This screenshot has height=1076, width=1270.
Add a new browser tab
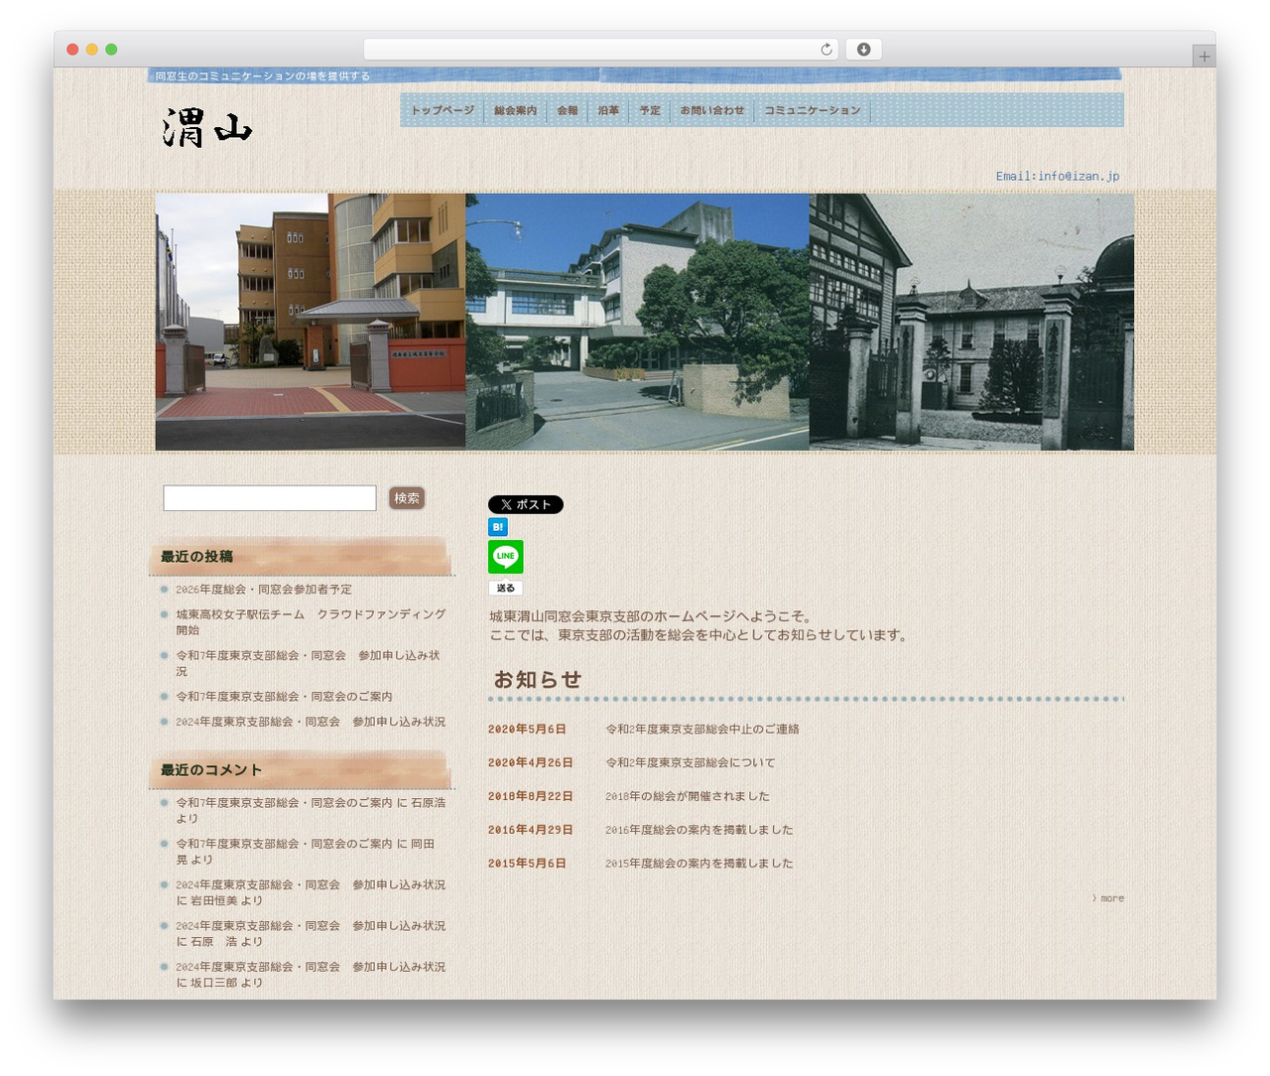[x=1204, y=57]
